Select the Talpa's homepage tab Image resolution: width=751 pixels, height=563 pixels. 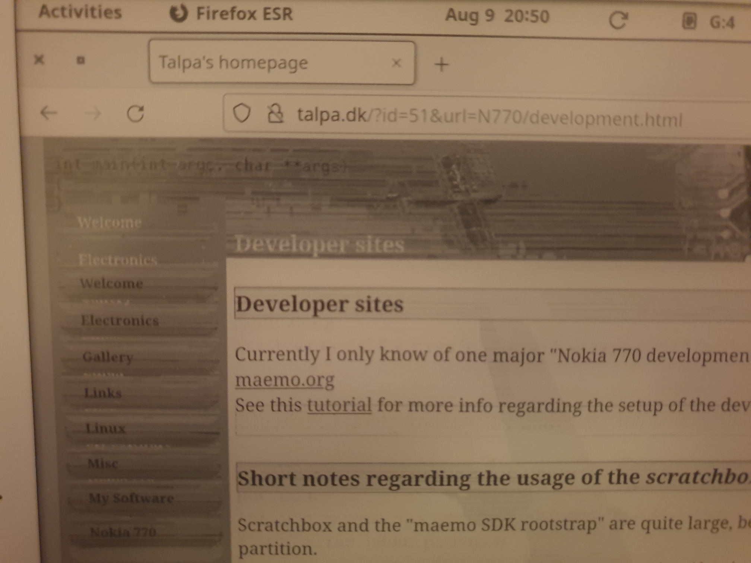tap(282, 63)
